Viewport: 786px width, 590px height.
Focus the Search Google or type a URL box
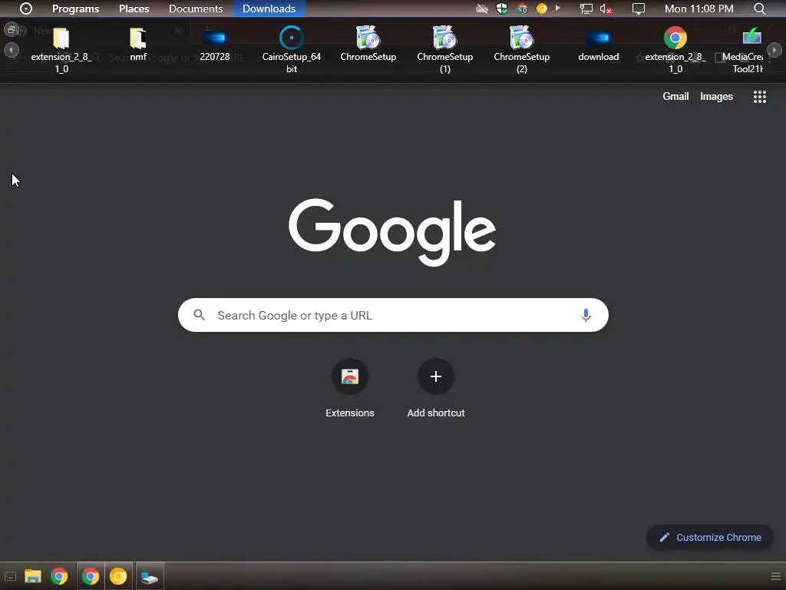[393, 315]
